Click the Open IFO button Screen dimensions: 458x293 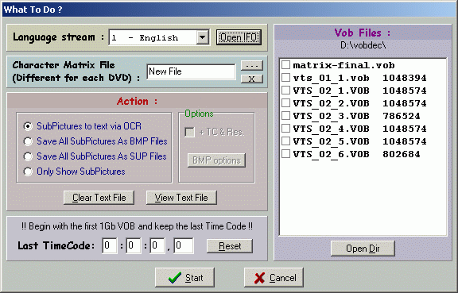click(239, 37)
